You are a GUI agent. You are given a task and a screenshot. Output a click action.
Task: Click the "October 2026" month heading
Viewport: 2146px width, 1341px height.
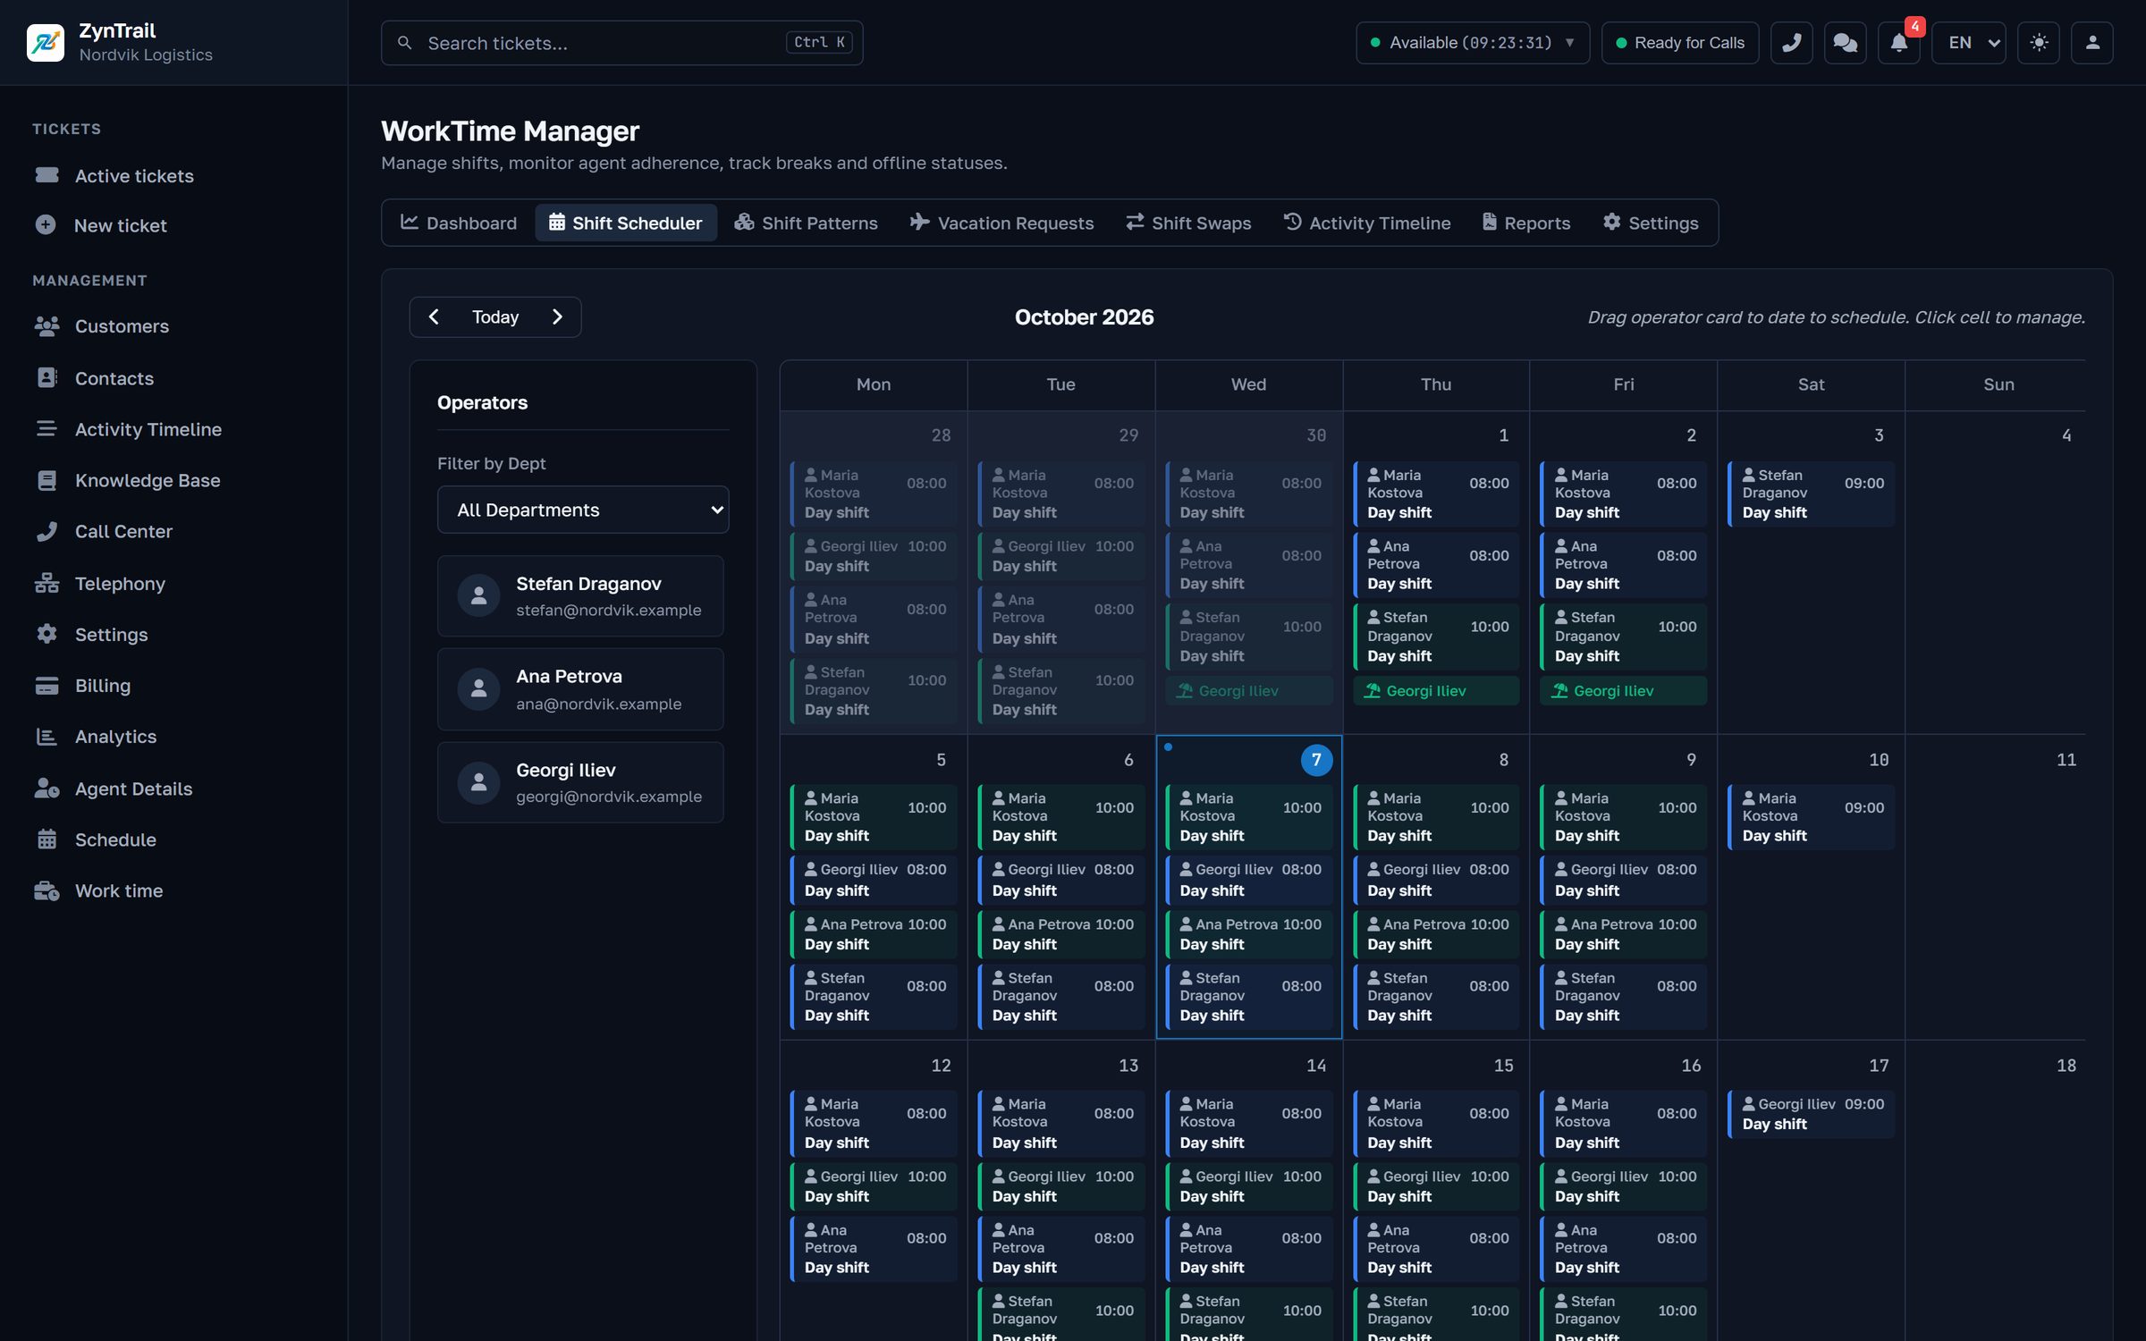pos(1084,317)
